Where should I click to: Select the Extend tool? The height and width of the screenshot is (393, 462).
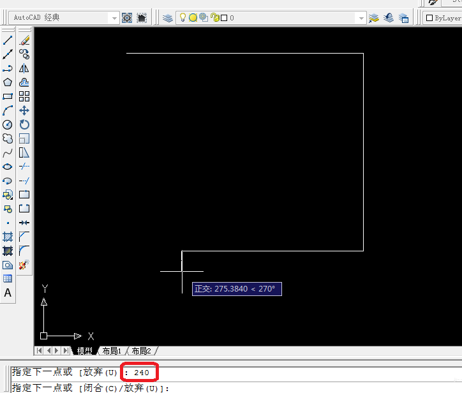point(24,181)
